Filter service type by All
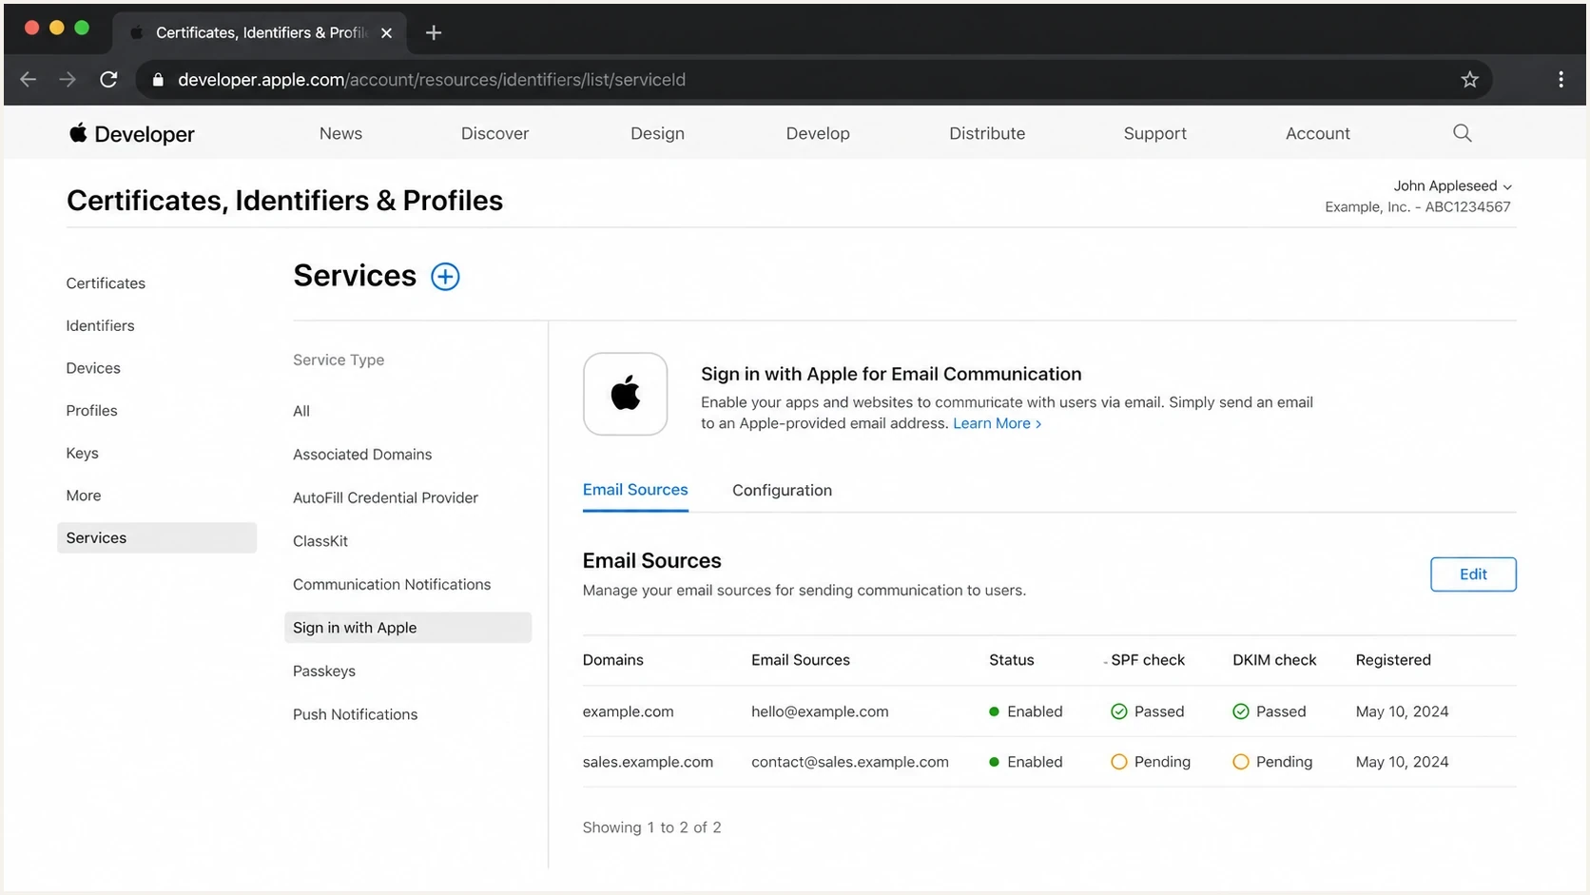 click(x=301, y=412)
